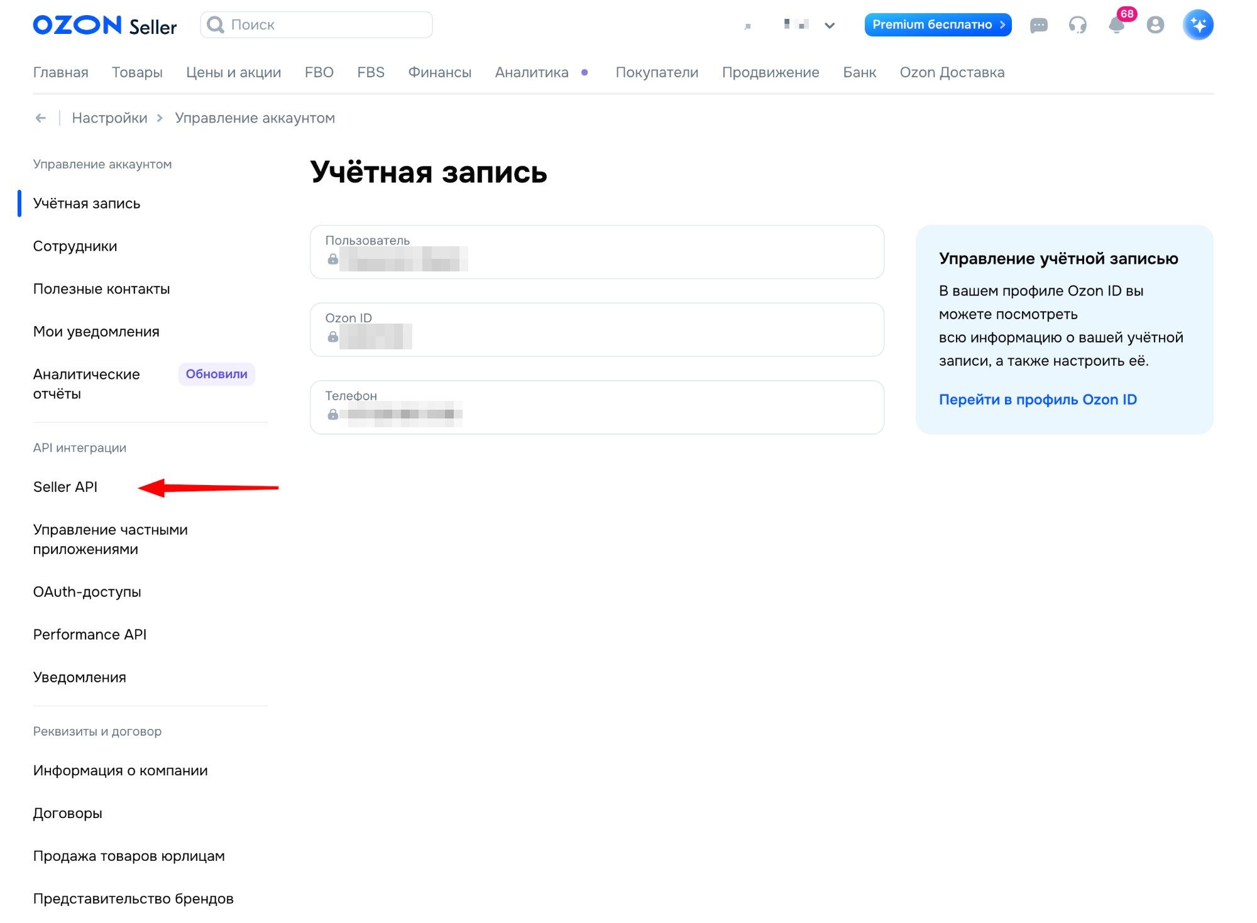Open the notifications bell with 68 badge
The height and width of the screenshot is (923, 1257).
[x=1117, y=25]
